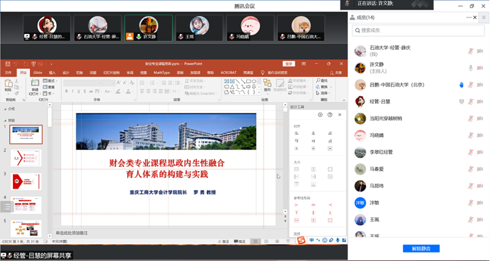Select 许文静 video tile in top strip
Image resolution: width=490 pixels, height=261 pixels.
(x=148, y=28)
